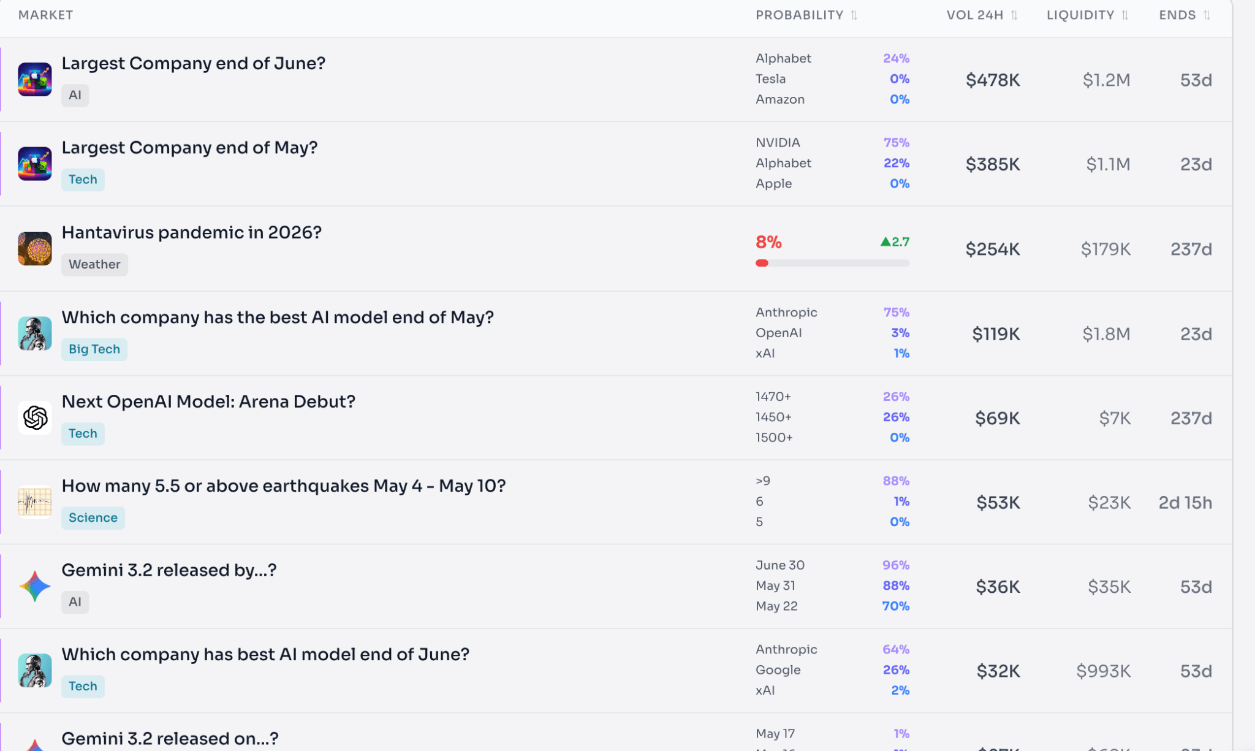Select the >9 earthquakes outcome
The image size is (1255, 751).
832,481
